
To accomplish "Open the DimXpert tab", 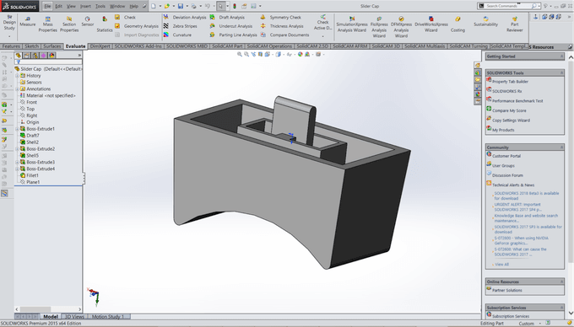I will point(100,46).
